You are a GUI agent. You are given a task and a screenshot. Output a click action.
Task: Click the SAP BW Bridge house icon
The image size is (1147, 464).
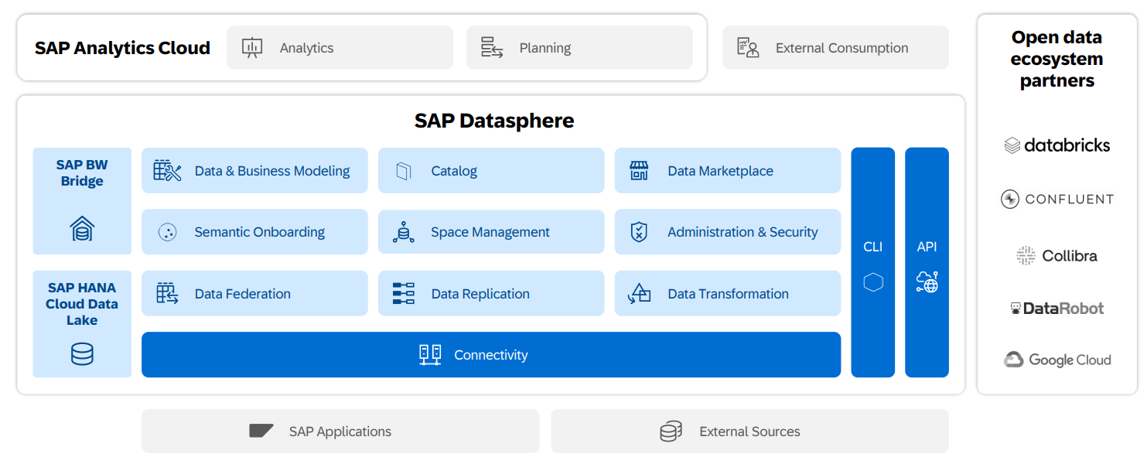(x=82, y=229)
